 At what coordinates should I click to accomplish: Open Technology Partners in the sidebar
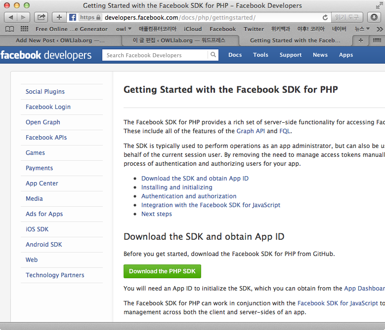[x=55, y=275]
